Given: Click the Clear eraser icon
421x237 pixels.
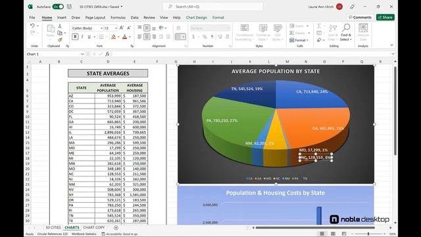Looking at the screenshot, I should 319,40.
